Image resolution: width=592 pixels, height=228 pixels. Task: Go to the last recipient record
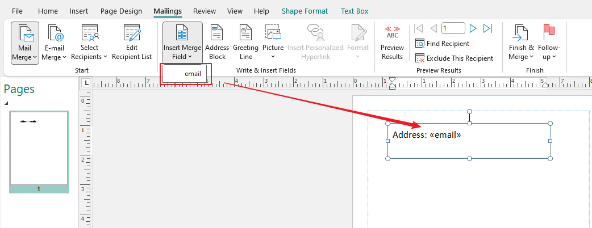[x=488, y=28]
